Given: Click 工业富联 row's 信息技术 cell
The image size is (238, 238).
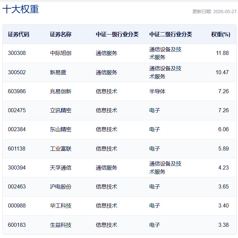Looking at the screenshot, I should [x=106, y=148].
